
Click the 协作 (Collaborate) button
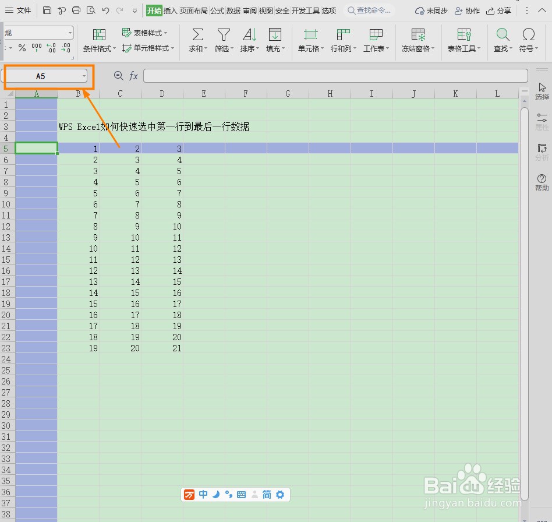click(466, 10)
